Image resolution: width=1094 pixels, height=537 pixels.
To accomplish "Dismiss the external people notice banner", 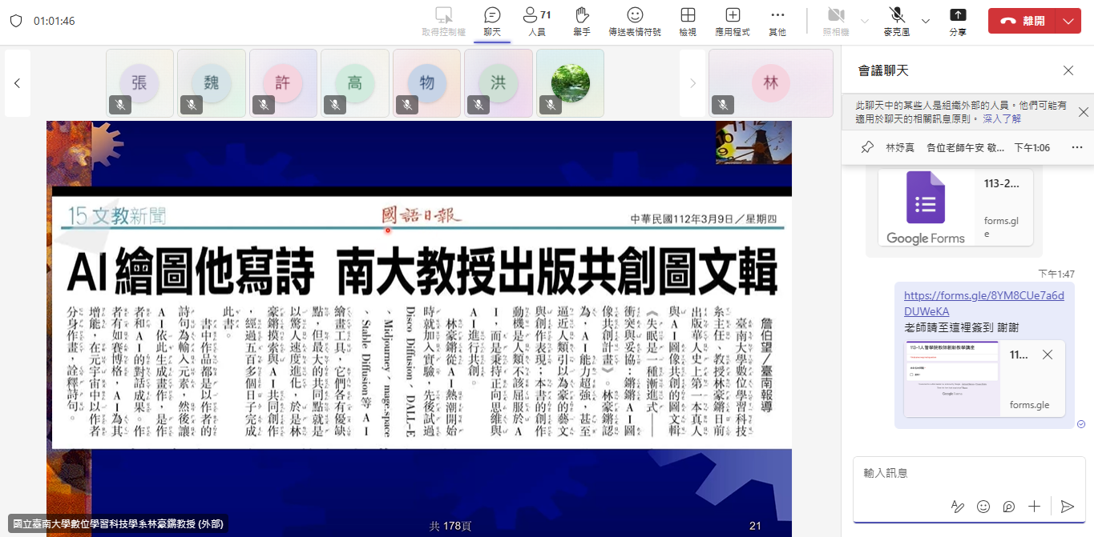I will click(1083, 112).
